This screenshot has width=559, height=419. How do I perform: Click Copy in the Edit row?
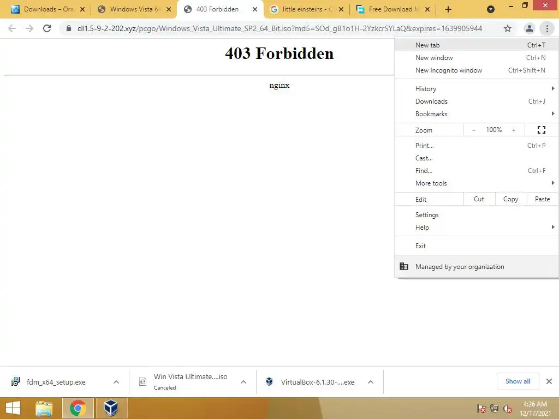pos(511,199)
